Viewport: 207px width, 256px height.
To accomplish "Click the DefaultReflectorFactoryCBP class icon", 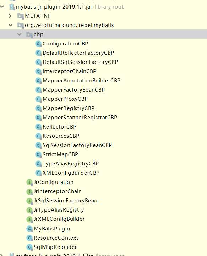I will pos(38,53).
